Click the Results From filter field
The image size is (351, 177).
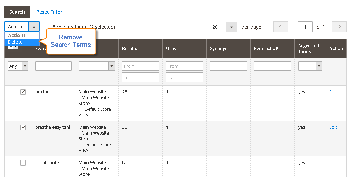pos(140,66)
